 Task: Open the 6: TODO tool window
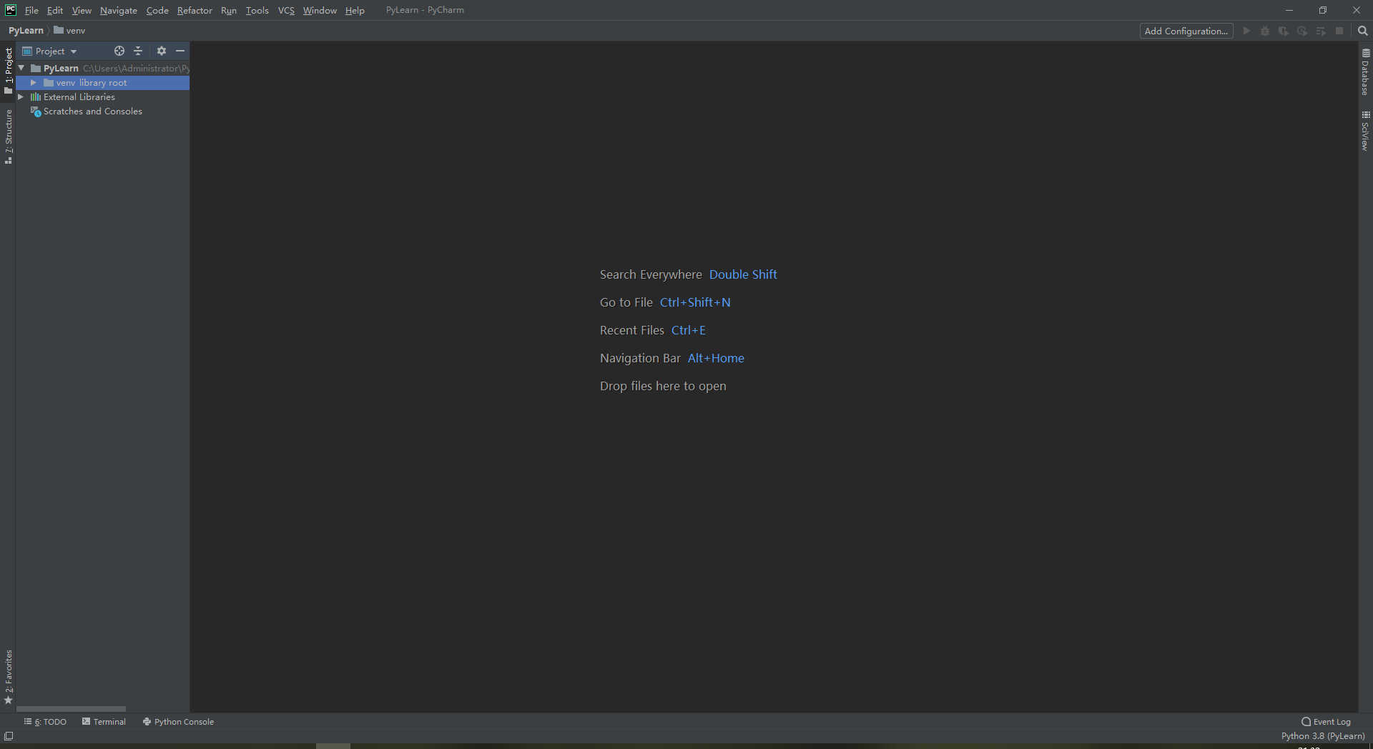click(x=45, y=722)
